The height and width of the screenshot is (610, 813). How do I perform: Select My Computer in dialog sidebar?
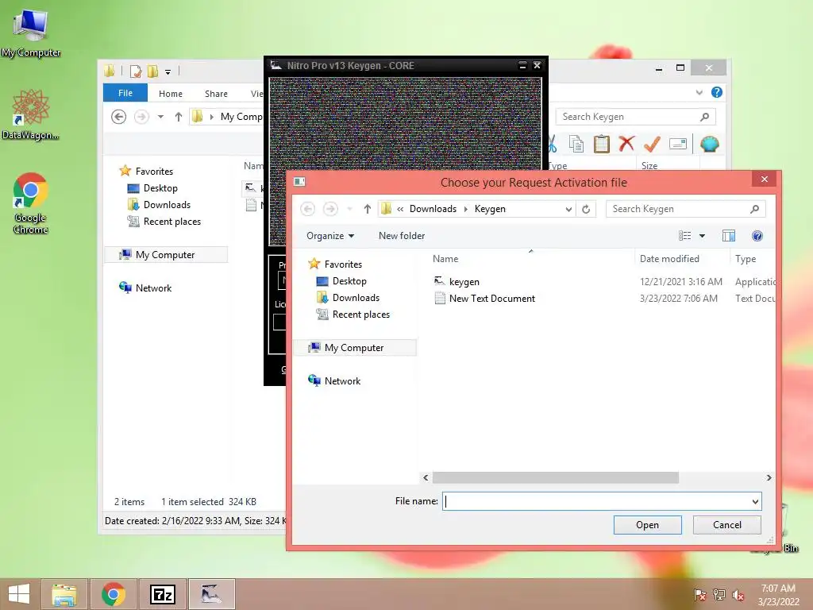pyautogui.click(x=354, y=348)
